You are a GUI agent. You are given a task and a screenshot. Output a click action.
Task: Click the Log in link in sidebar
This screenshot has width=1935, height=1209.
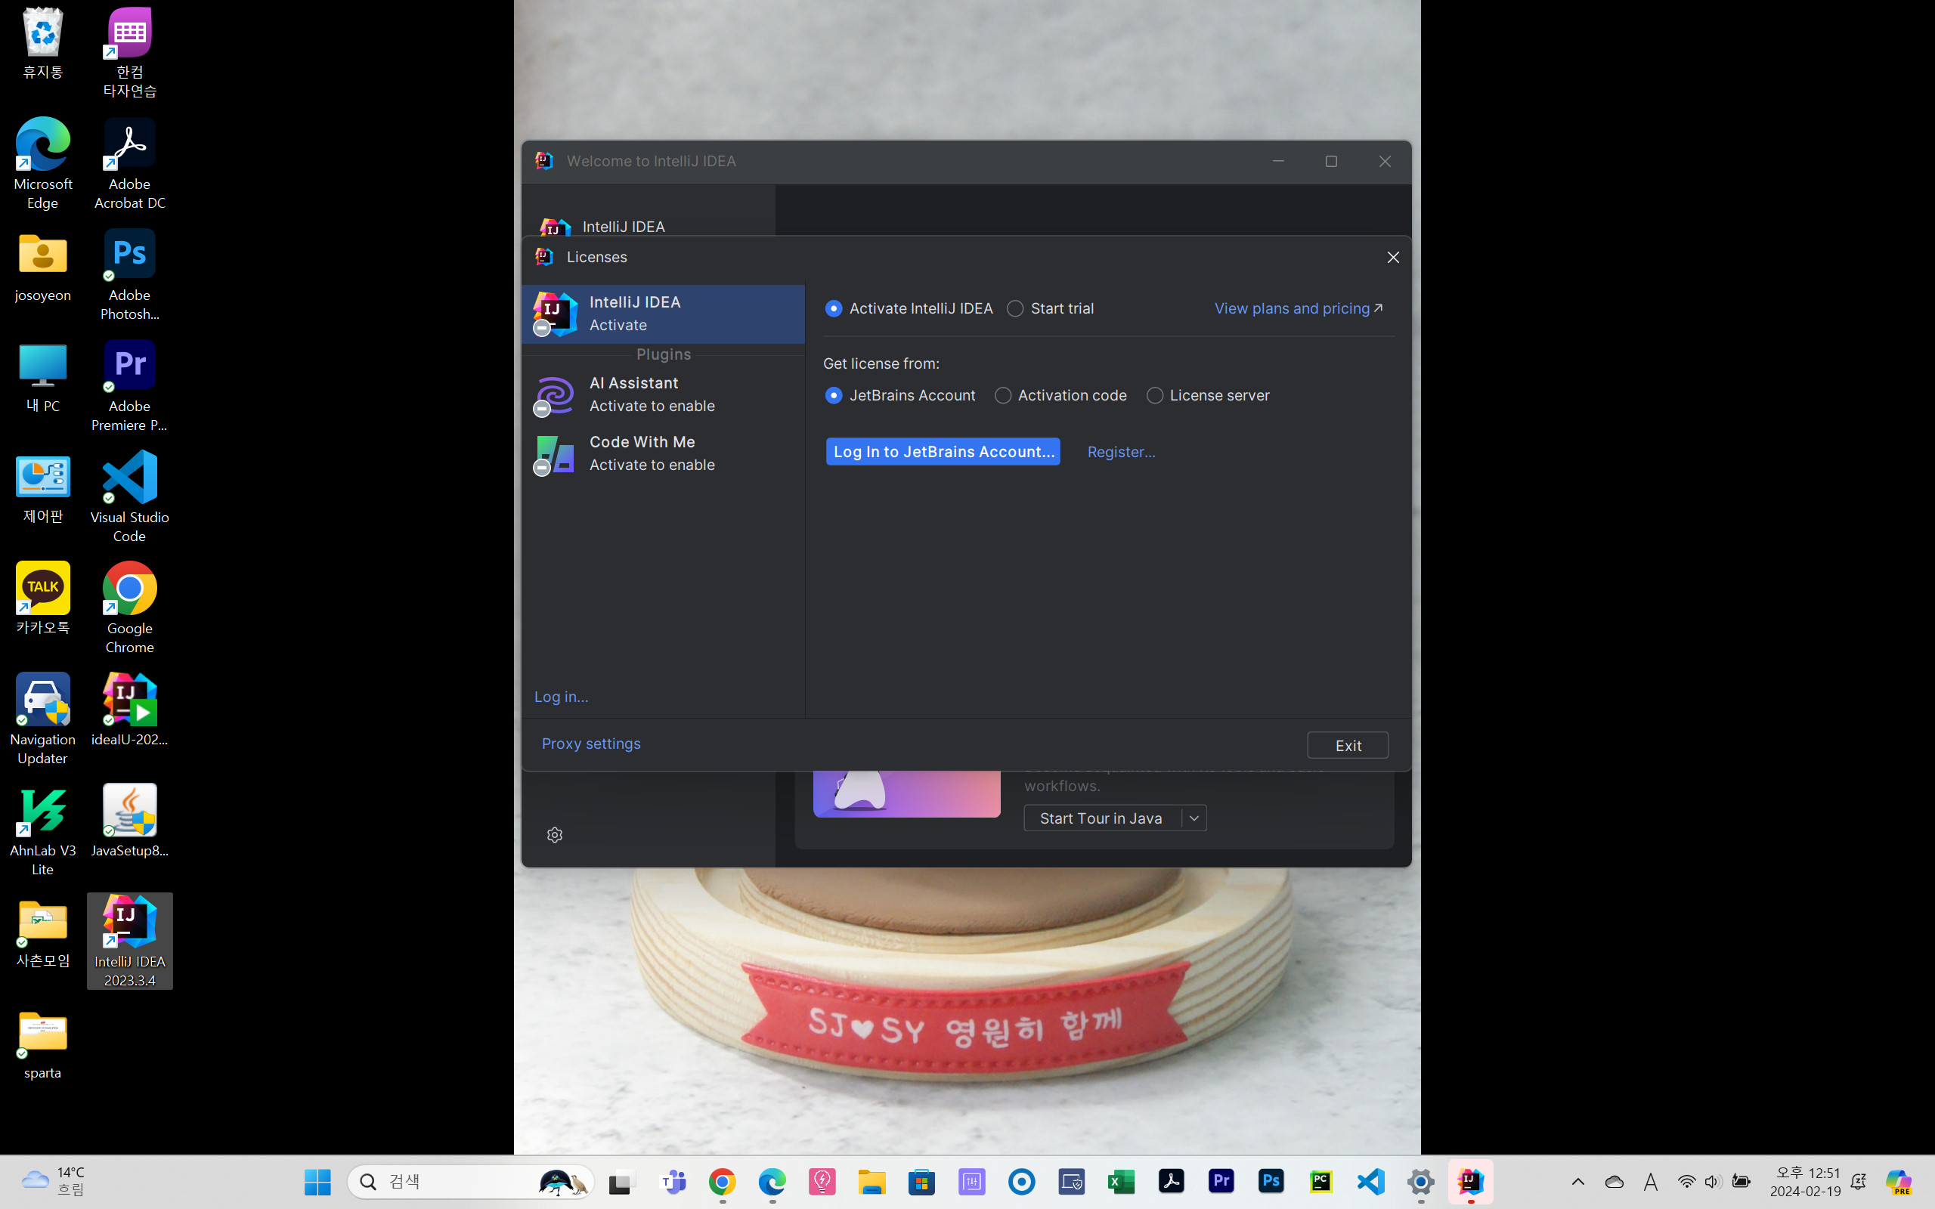pyautogui.click(x=561, y=697)
